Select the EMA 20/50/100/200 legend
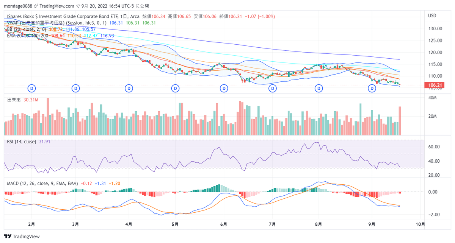The width and height of the screenshot is (455, 243). [x=28, y=36]
